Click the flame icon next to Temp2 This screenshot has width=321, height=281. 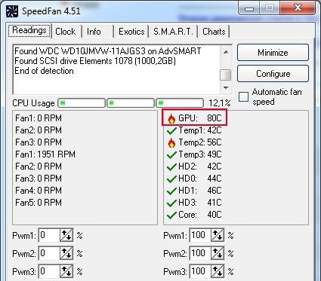[x=171, y=142]
